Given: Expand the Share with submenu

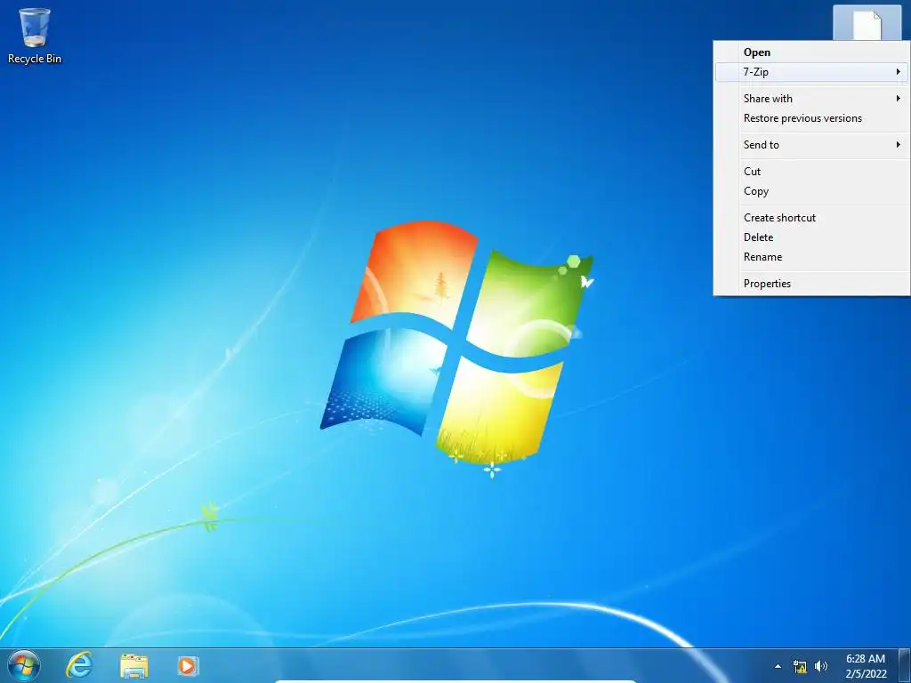Looking at the screenshot, I should (812, 99).
